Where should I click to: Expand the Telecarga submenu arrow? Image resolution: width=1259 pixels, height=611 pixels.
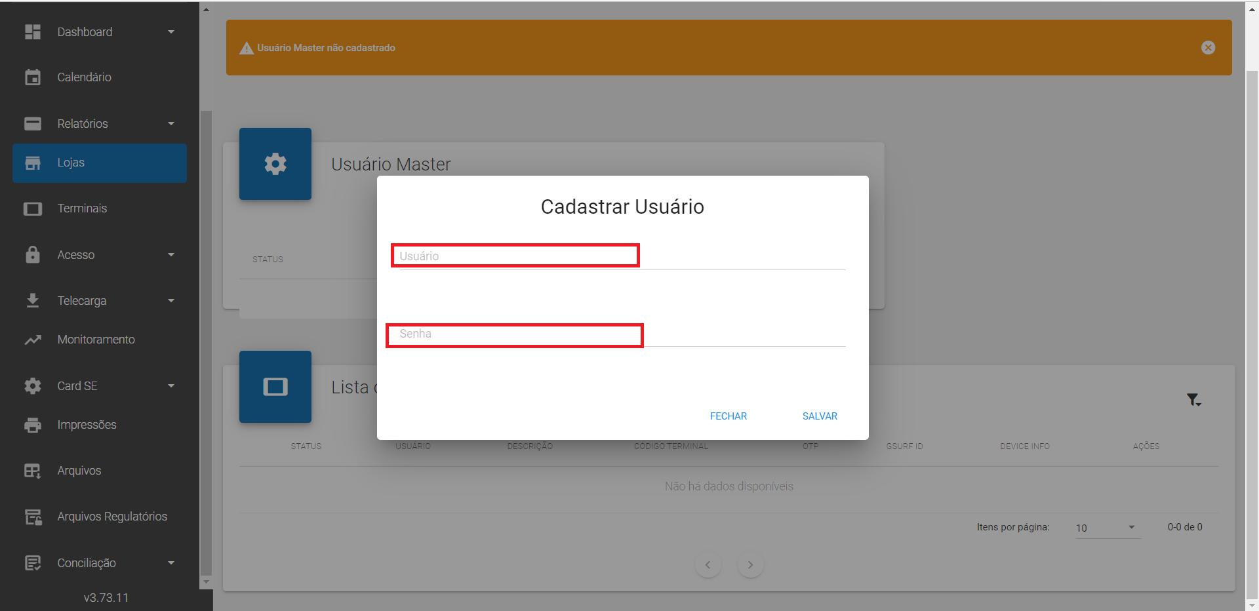pos(171,301)
